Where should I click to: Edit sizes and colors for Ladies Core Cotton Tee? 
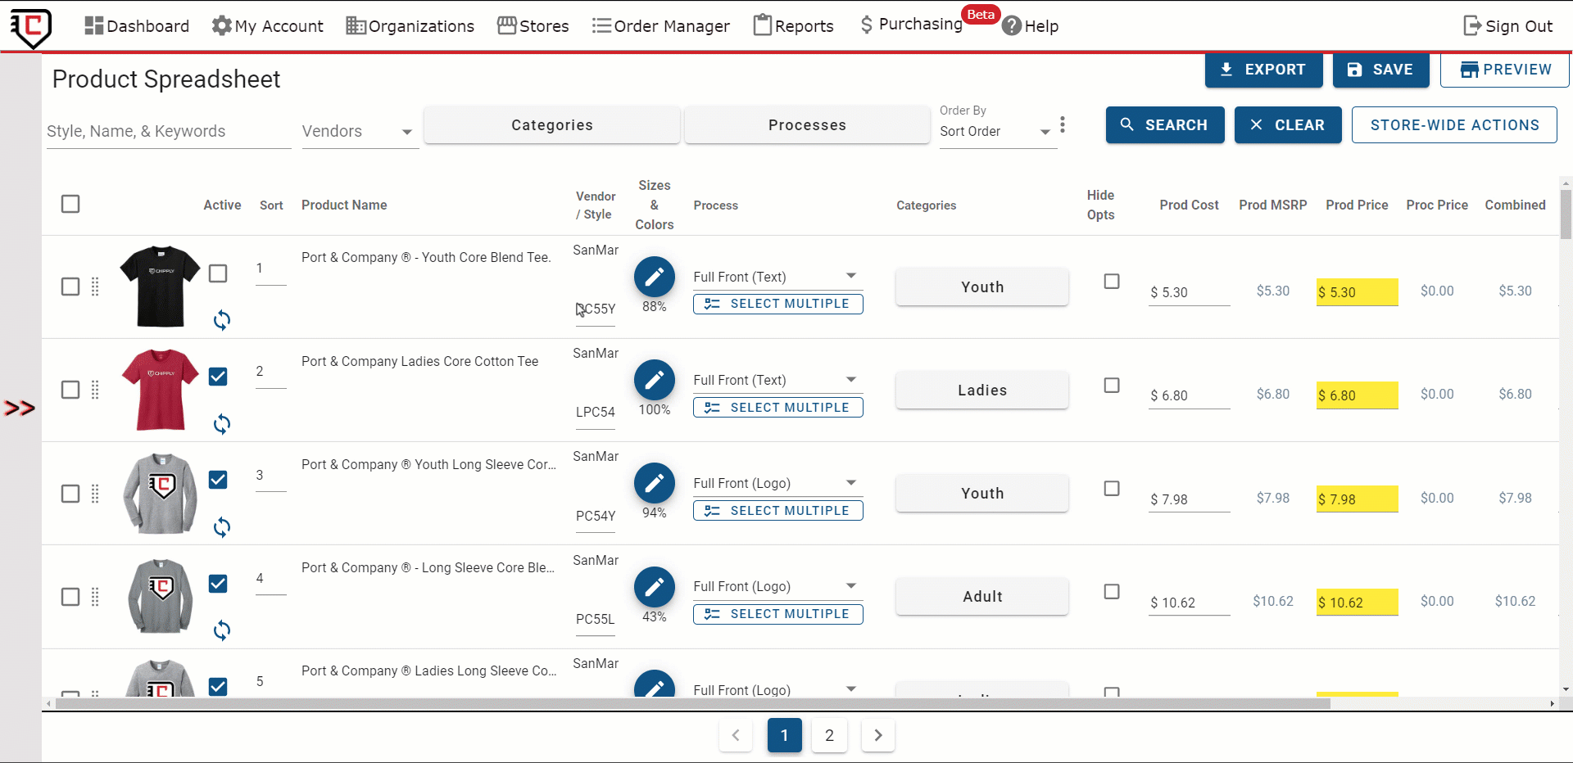654,380
